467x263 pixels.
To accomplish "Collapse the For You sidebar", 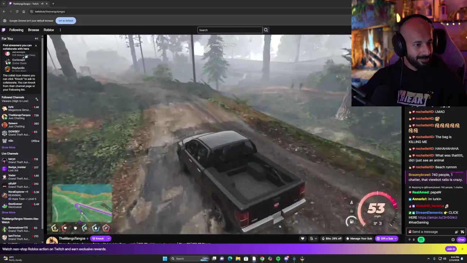I will point(36,39).
